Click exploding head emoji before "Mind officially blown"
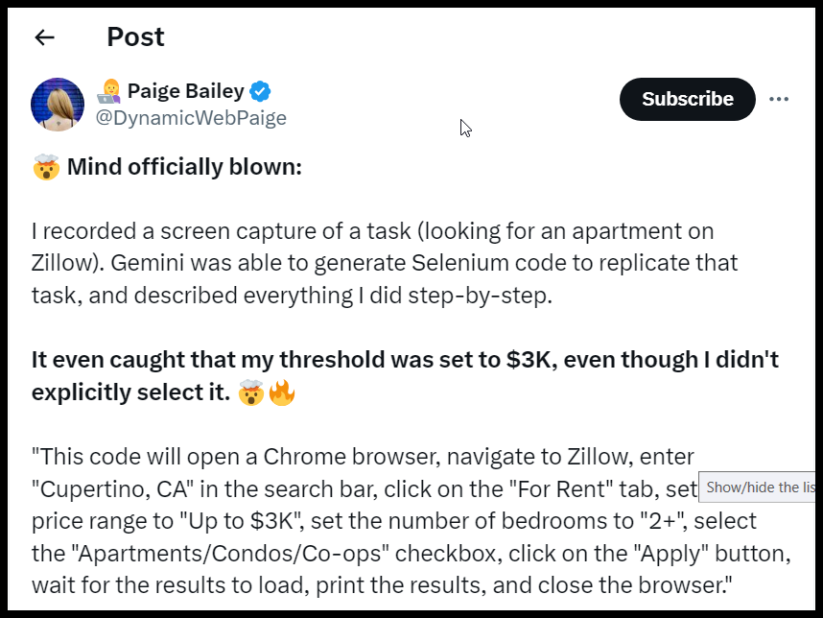The width and height of the screenshot is (823, 618). click(x=45, y=169)
